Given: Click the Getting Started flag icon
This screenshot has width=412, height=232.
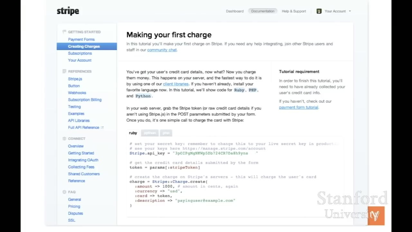Looking at the screenshot, I should point(64,32).
